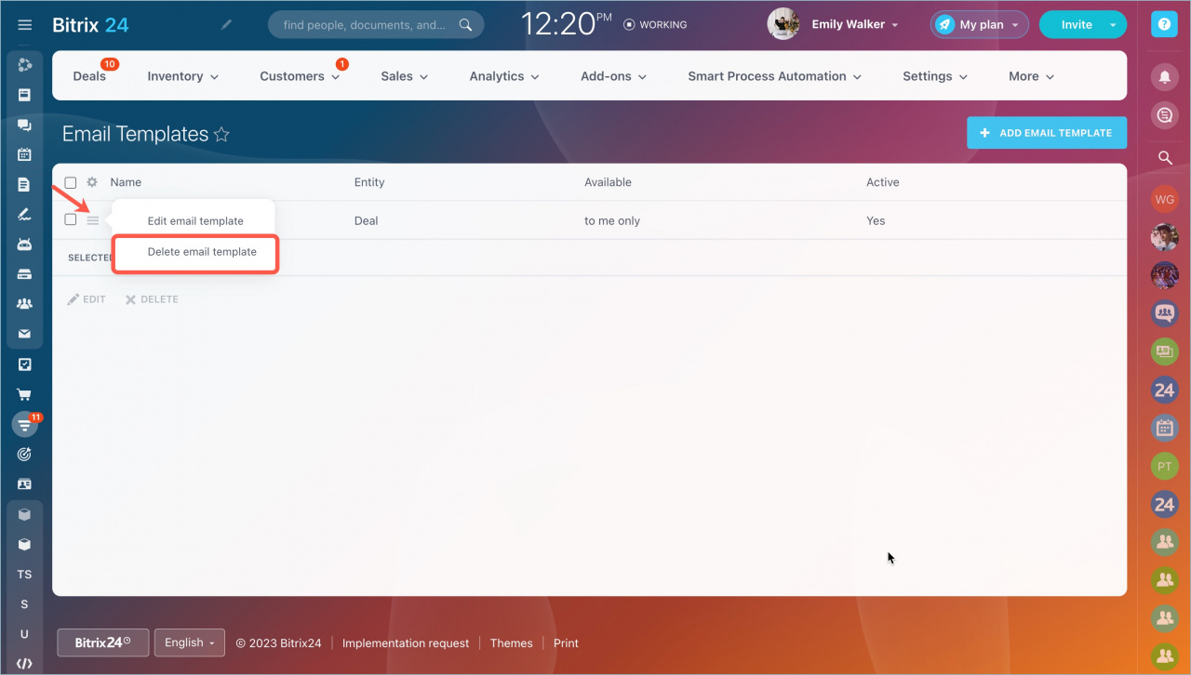Open the goal target icon in left sidebar

(x=25, y=455)
